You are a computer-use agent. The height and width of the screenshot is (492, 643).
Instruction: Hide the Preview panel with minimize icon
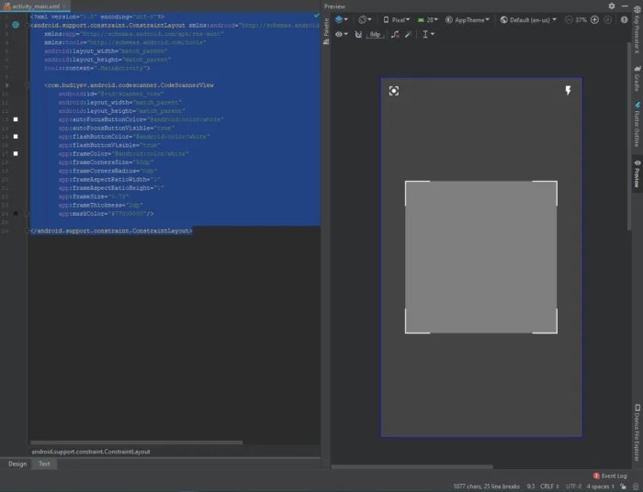(x=625, y=6)
